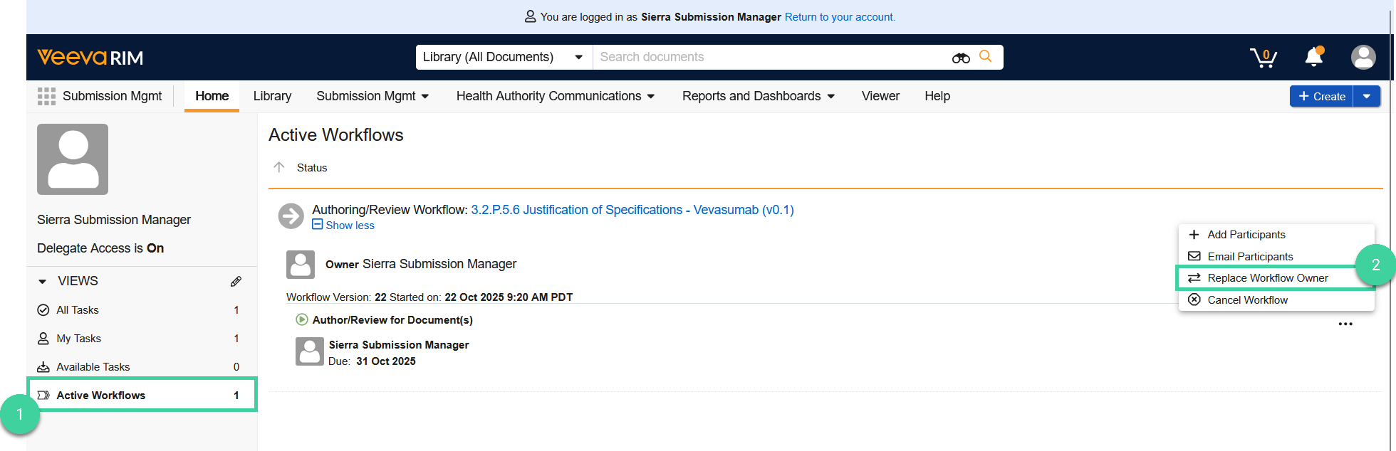Open notifications bell icon
This screenshot has height=451, width=1396.
[1314, 57]
